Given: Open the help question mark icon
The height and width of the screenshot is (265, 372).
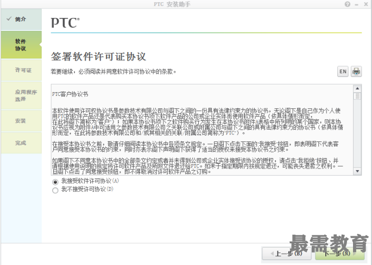Looking at the screenshot, I should (x=348, y=4).
